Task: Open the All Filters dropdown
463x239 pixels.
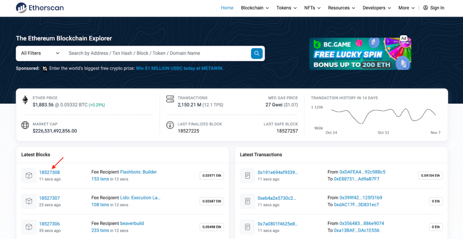Action: 40,53
